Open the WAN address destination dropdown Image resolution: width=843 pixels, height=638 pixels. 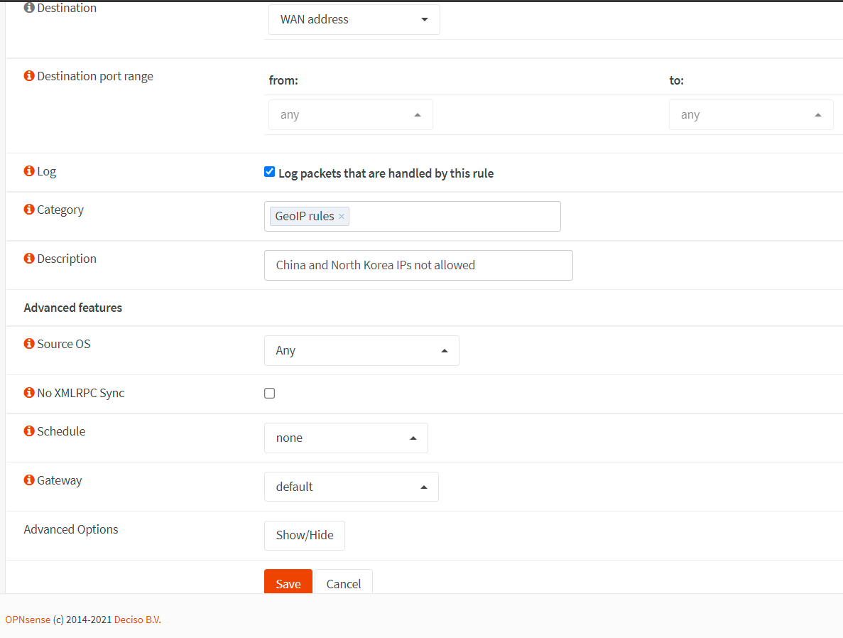(354, 20)
